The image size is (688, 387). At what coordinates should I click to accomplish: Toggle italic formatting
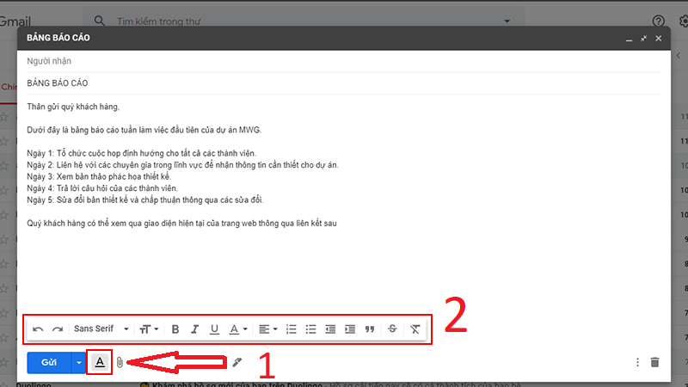pos(195,329)
